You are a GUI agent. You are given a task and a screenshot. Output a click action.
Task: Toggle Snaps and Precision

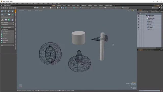pos(7,27)
